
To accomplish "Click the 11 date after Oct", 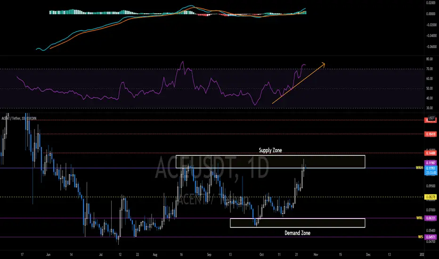I will (279, 254).
